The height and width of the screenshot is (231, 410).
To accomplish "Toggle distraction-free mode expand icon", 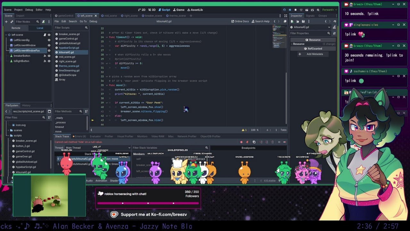I will [286, 15].
